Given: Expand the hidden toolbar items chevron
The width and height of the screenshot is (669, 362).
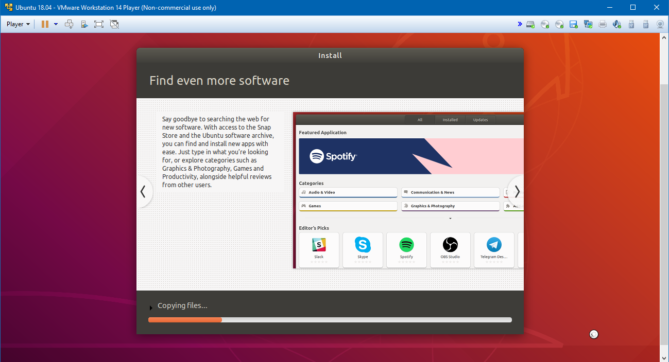Looking at the screenshot, I should (520, 24).
